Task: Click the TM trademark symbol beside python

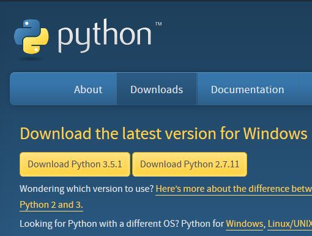Action: tap(158, 24)
